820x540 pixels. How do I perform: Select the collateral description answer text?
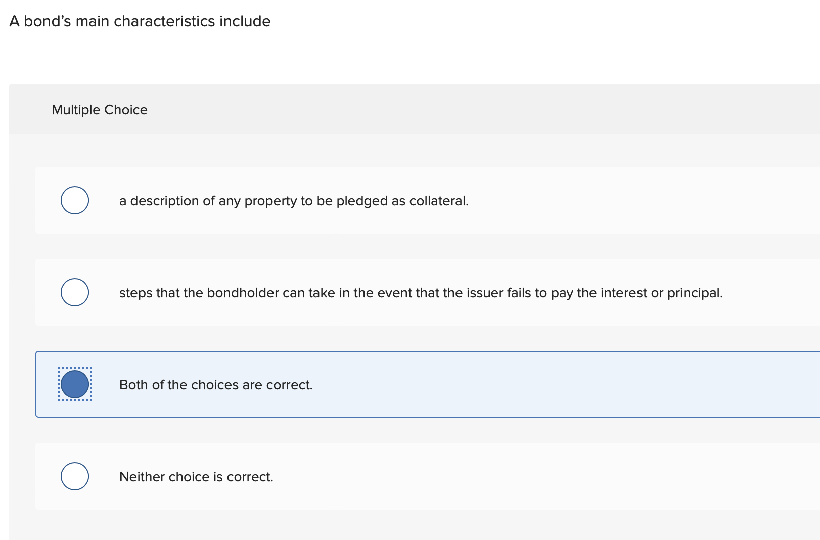294,200
